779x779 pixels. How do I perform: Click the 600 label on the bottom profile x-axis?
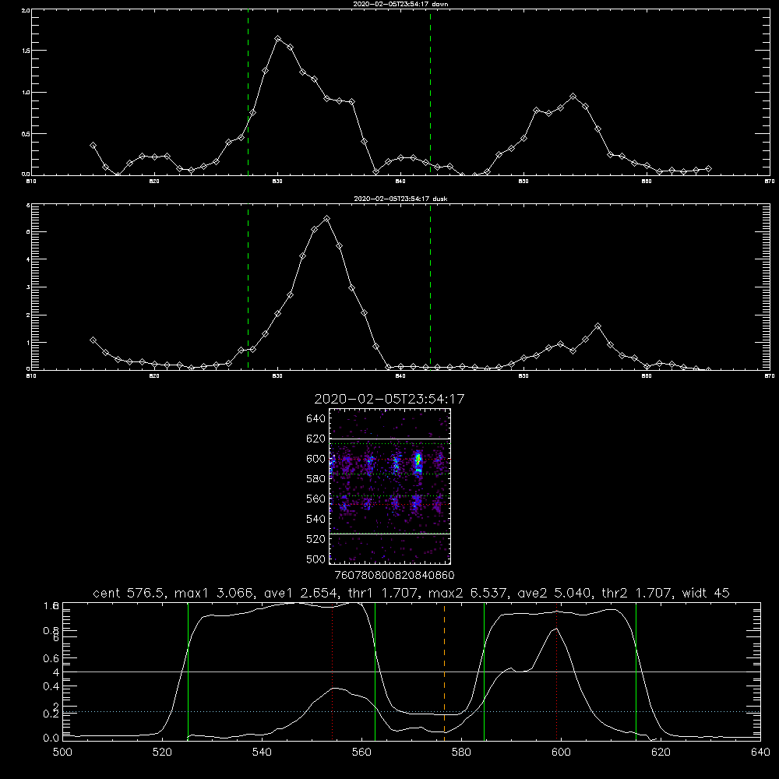[562, 753]
